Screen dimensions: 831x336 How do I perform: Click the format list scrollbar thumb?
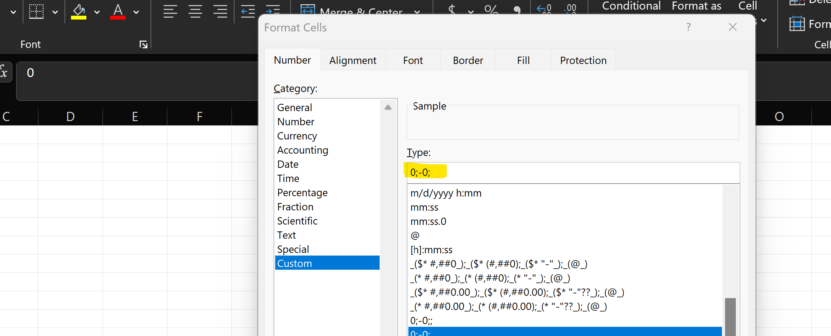point(730,317)
